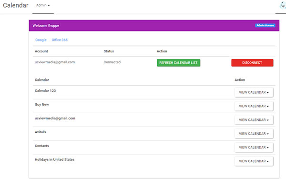Click the Welcome fhoppe header text
The width and height of the screenshot is (286, 188).
[46, 26]
